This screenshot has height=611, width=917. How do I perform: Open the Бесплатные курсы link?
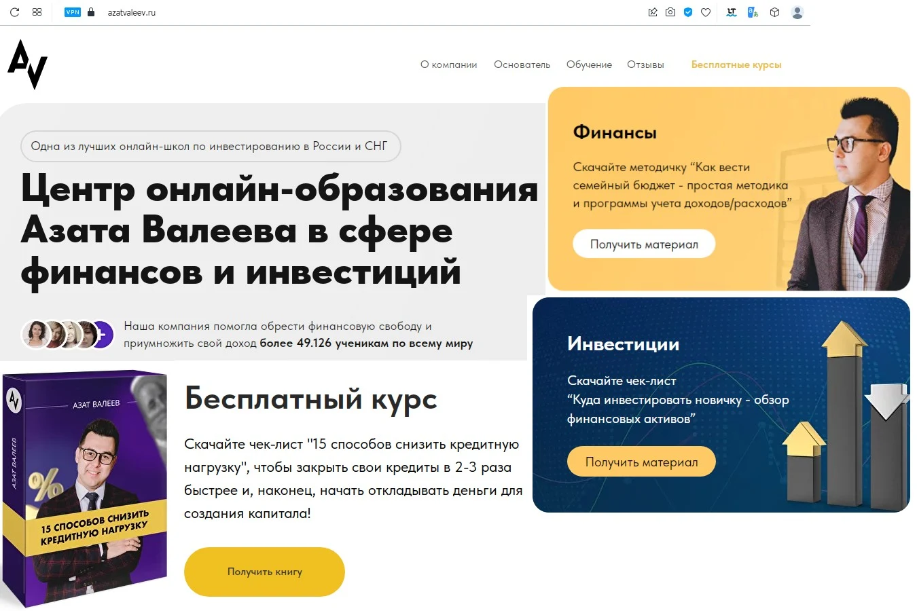point(736,64)
